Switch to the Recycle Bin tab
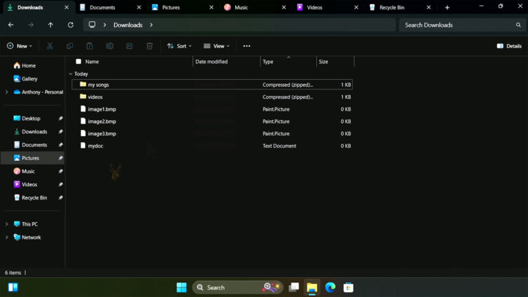 tap(392, 8)
